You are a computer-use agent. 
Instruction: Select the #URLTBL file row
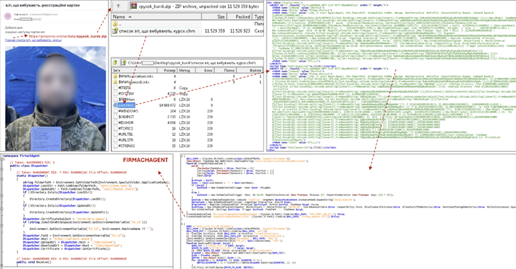click(188, 134)
